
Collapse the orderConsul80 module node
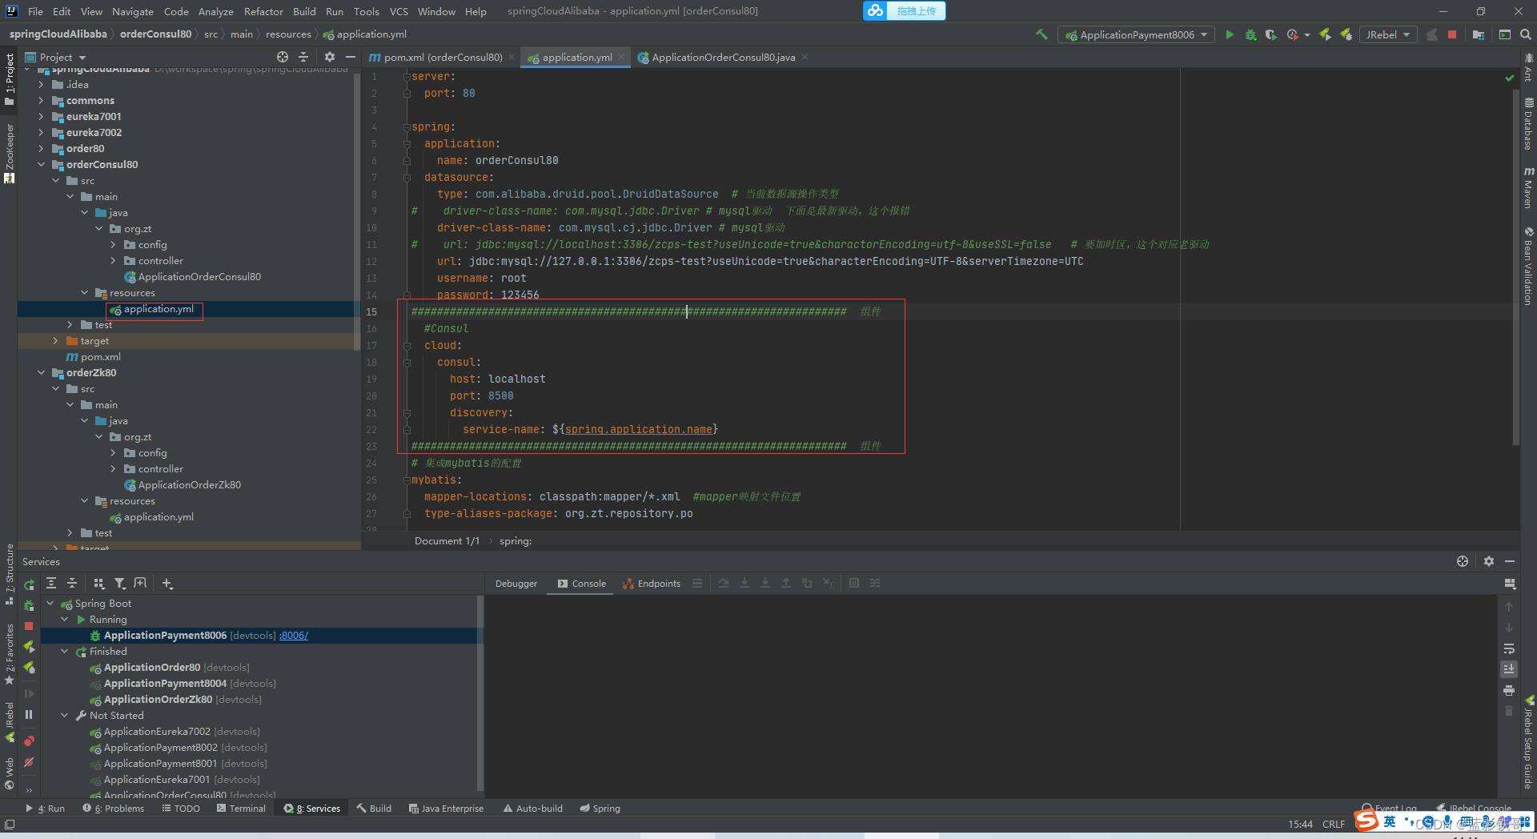coord(41,164)
